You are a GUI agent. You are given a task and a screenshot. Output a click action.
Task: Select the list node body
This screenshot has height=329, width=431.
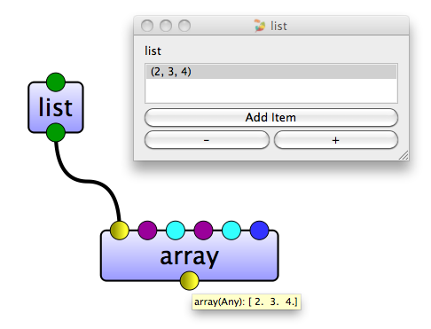tap(56, 107)
